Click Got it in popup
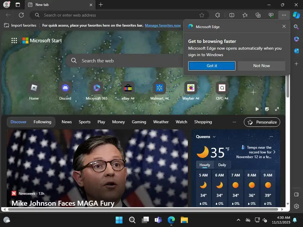Viewport: 303px width, 227px height. point(212,66)
